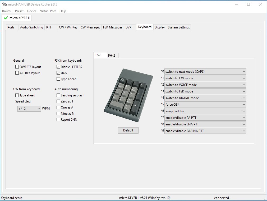Viewport: 267px width, 201px height.
Task: Open the Router menu
Action: tap(7, 11)
